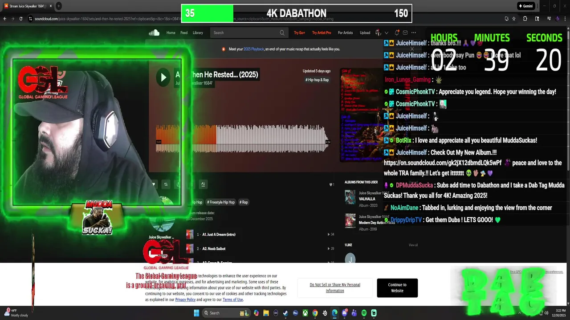Click the add to Next up icon
This screenshot has width=570, height=320.
[x=203, y=184]
